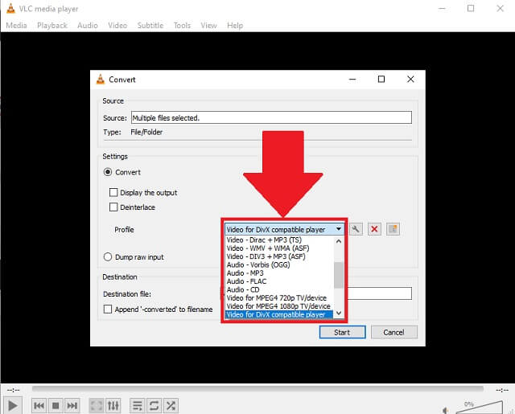Viewport: 515px width, 414px height.
Task: Choose Video for MPEG4 1080p TV/device profile
Action: pyautogui.click(x=280, y=306)
